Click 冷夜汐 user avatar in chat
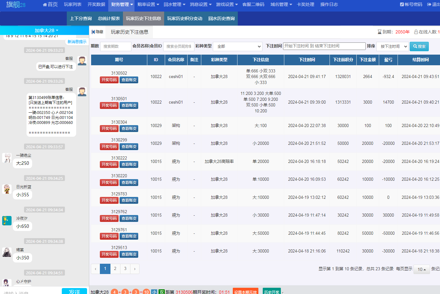The image size is (440, 294). pos(7,220)
